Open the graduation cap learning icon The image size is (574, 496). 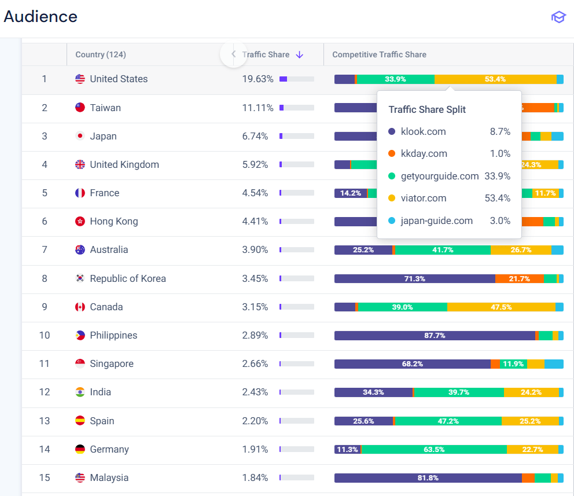tap(558, 17)
